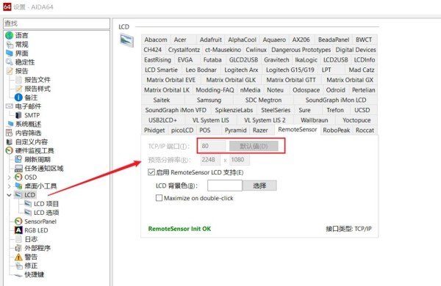Click the envelope icon for 电子邮件
441x286 pixels.
point(10,106)
